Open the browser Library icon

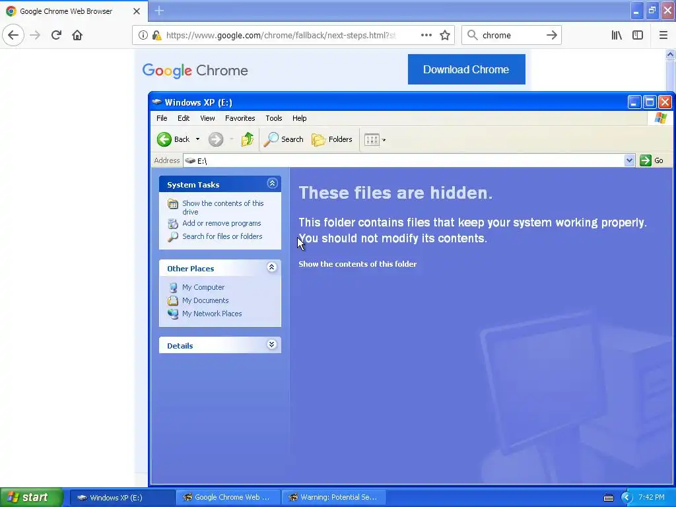coord(617,35)
